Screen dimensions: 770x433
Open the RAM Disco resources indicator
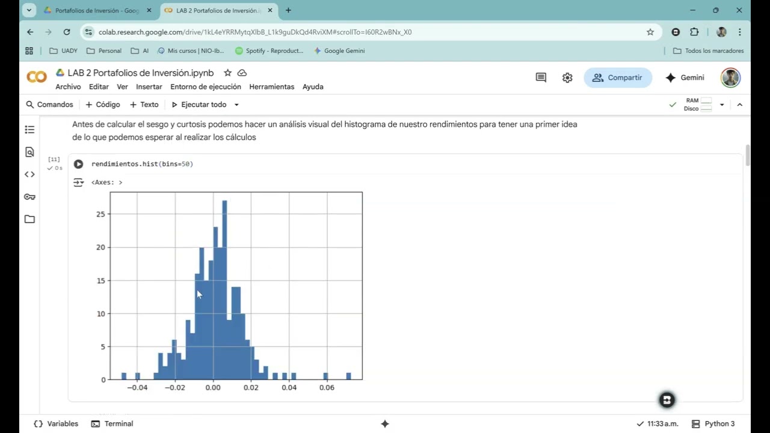coord(698,105)
